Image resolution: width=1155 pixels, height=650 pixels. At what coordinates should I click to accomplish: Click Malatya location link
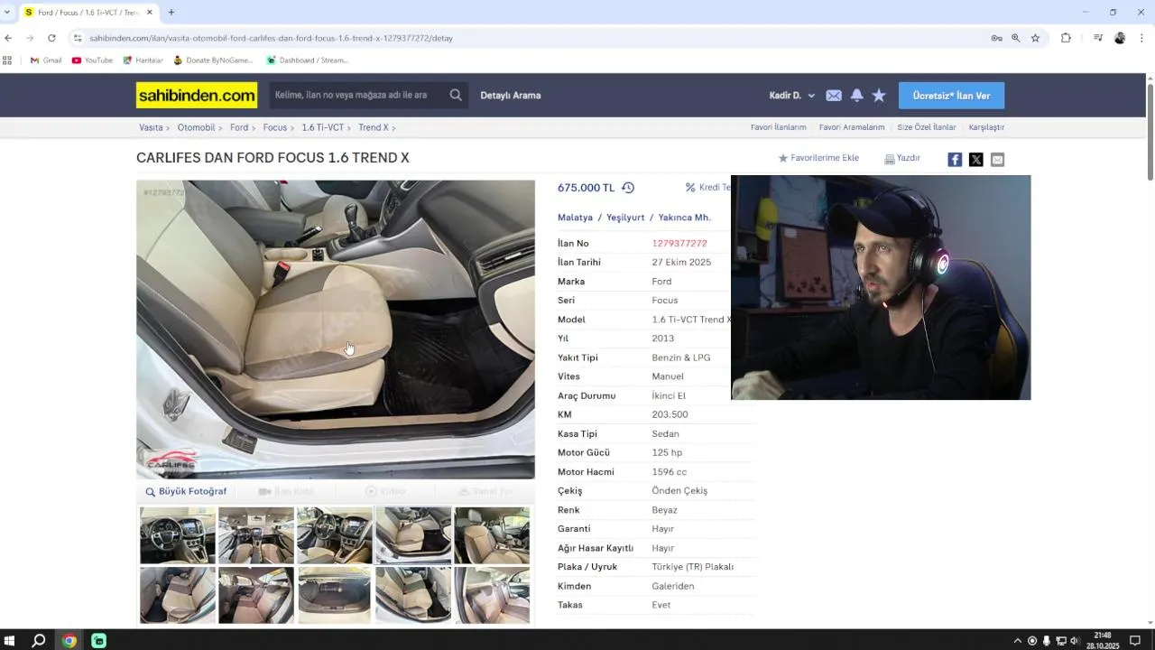coord(575,218)
